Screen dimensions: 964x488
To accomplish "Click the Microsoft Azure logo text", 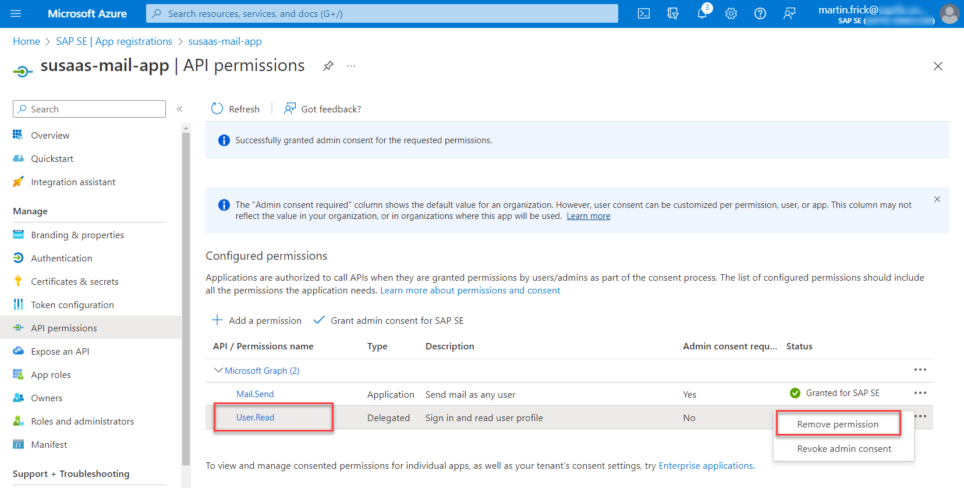I will coord(87,13).
